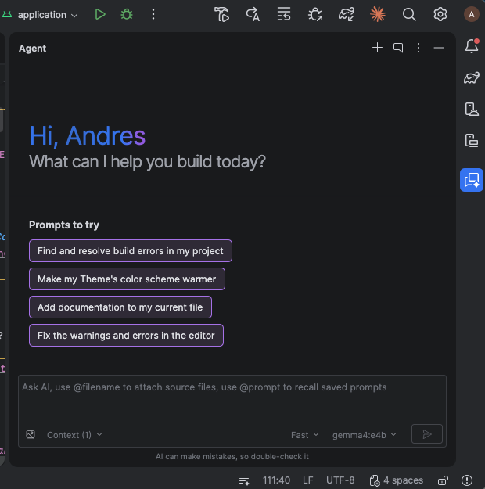
Task: Attach debugger to Android process icon
Action: (315, 14)
